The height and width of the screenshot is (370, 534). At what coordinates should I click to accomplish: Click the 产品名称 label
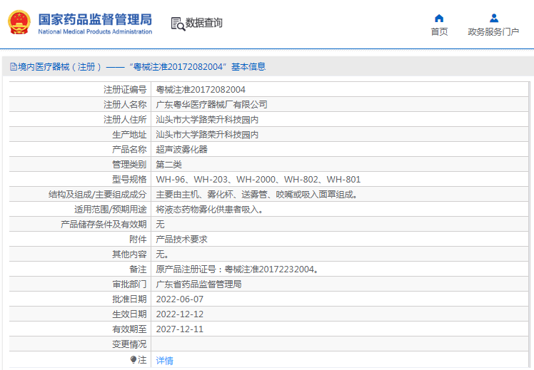[x=129, y=149]
